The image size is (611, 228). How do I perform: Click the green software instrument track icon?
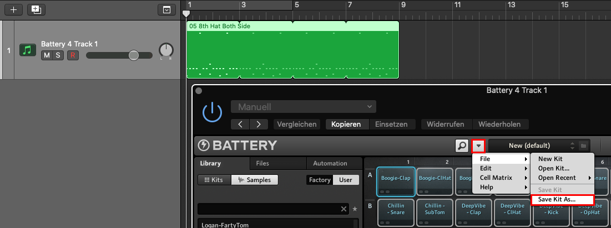pos(28,50)
